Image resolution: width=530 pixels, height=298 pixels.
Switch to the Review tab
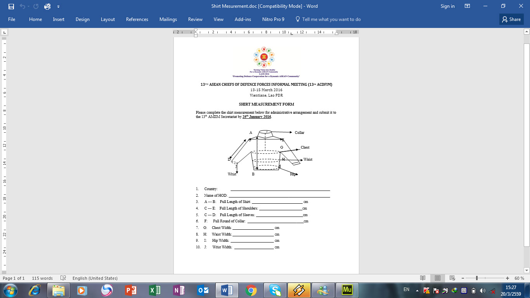[x=195, y=19]
